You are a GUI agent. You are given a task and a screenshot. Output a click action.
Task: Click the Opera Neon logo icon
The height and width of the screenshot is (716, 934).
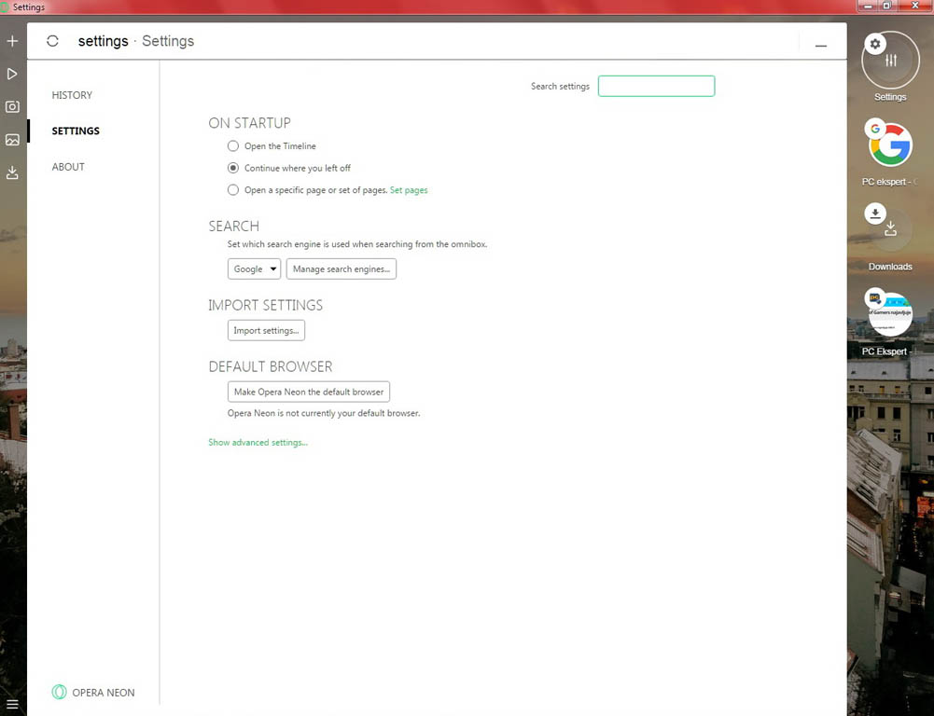[x=59, y=692]
